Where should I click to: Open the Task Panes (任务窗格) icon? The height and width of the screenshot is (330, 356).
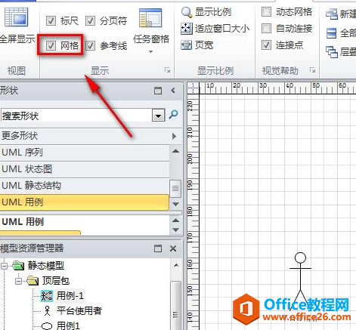point(150,18)
